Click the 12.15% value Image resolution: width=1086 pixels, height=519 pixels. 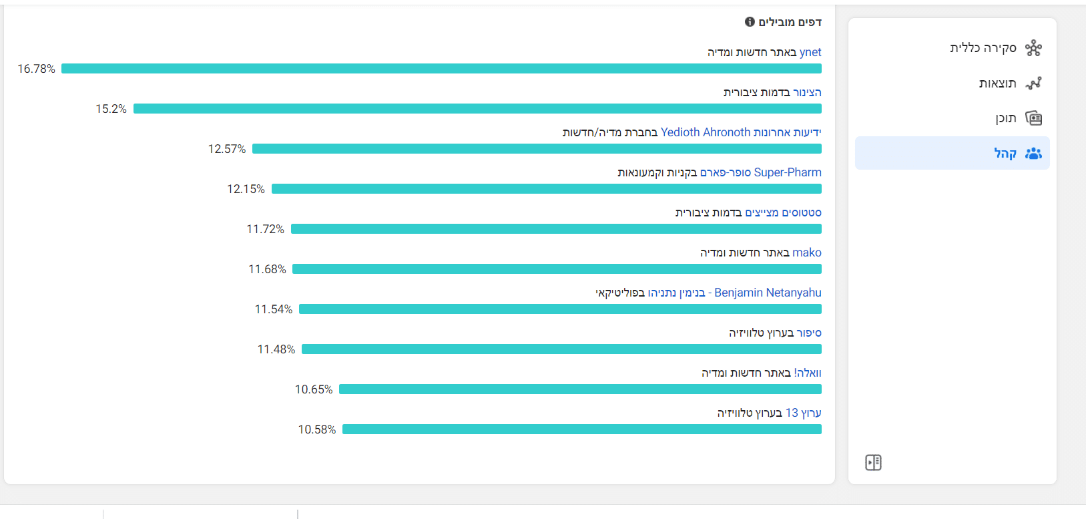(x=246, y=189)
